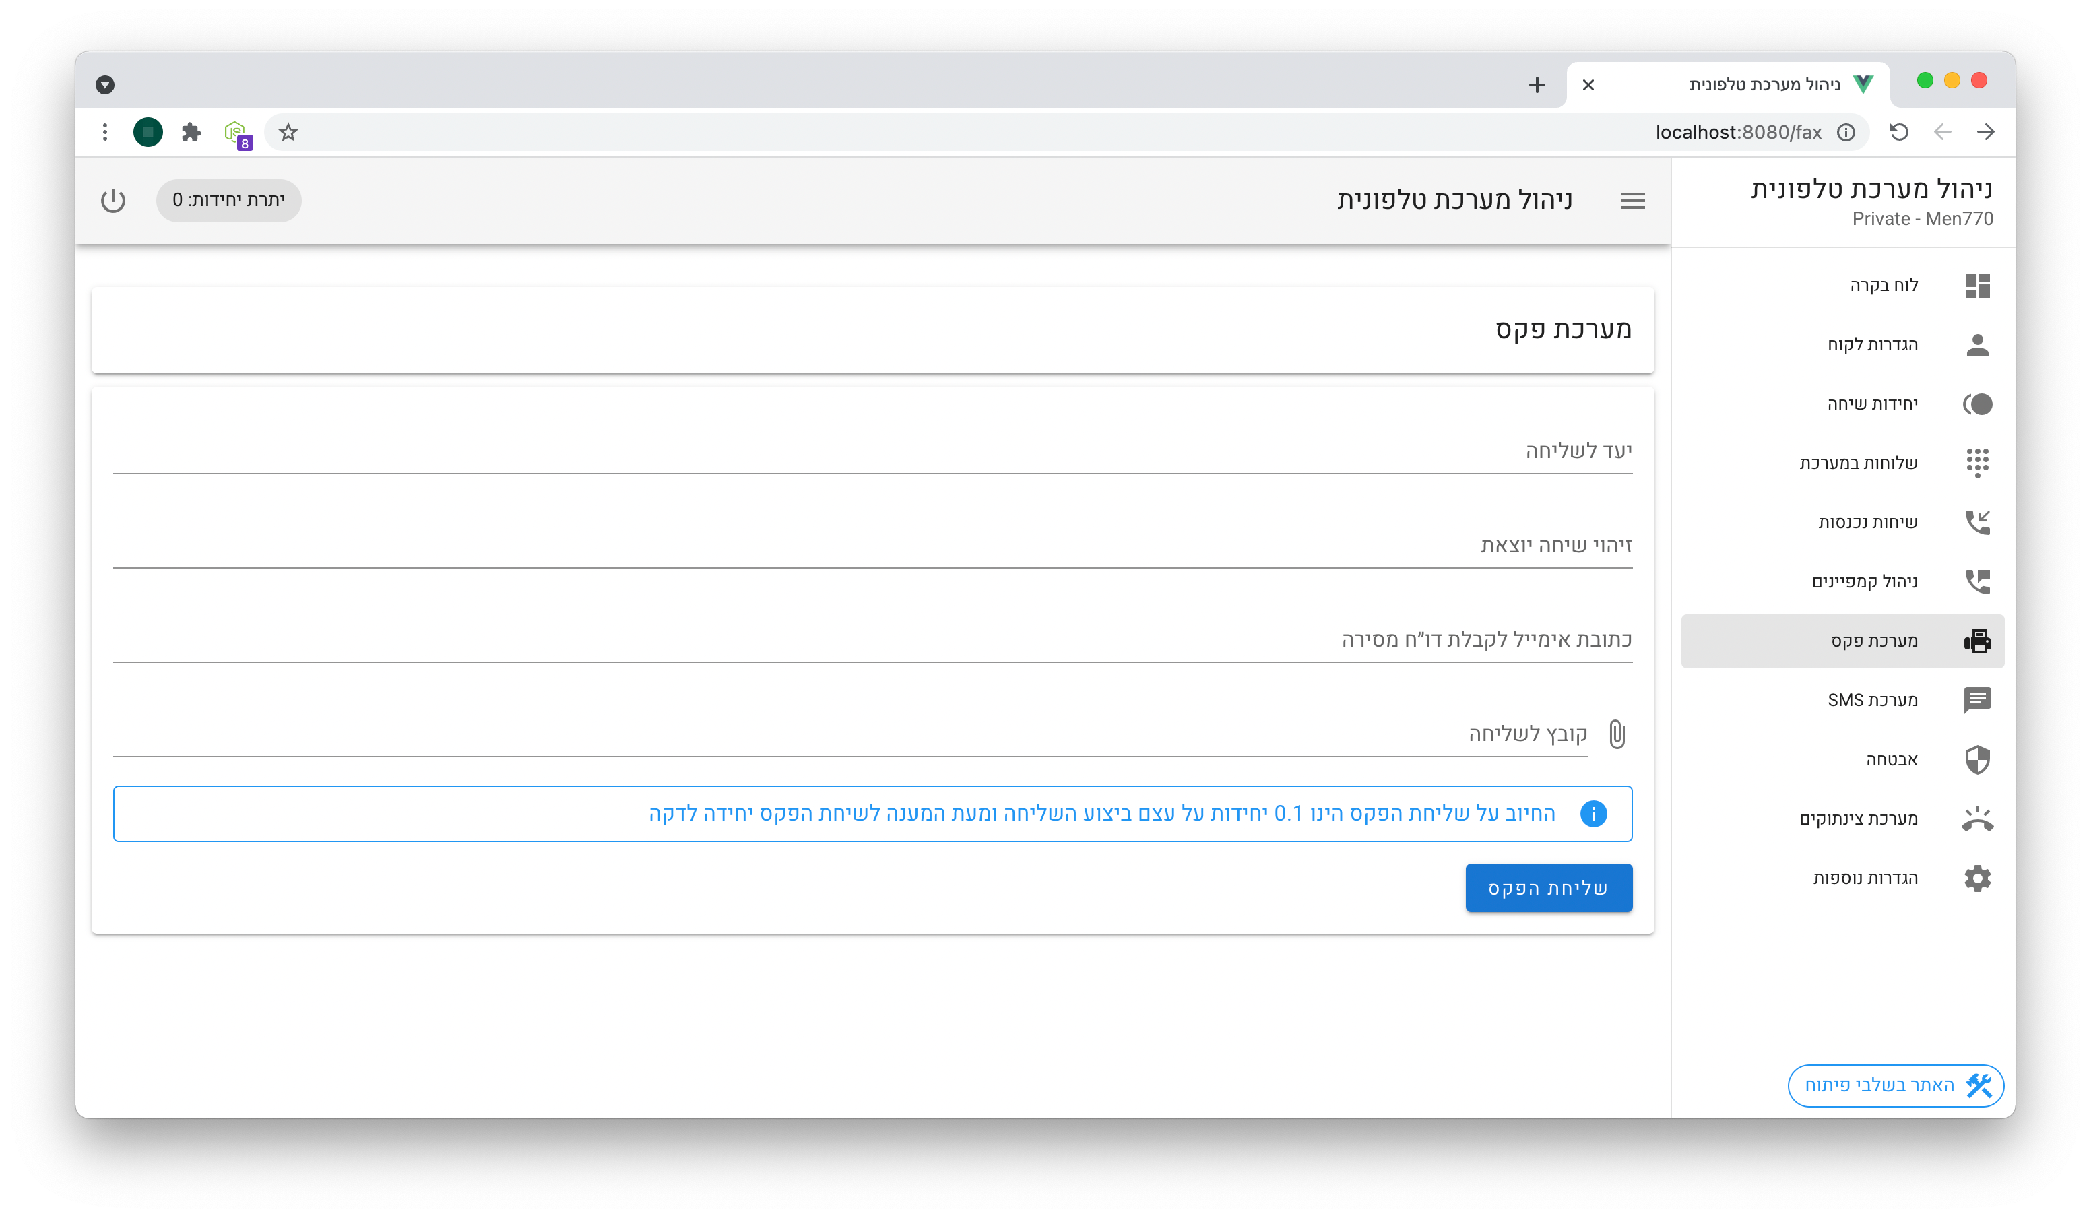Click the customer settings person icon
Image resolution: width=2091 pixels, height=1218 pixels.
click(x=1976, y=344)
